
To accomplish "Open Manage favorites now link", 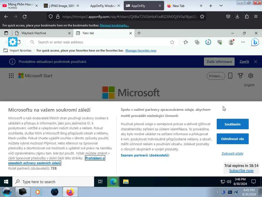I will [x=141, y=51].
